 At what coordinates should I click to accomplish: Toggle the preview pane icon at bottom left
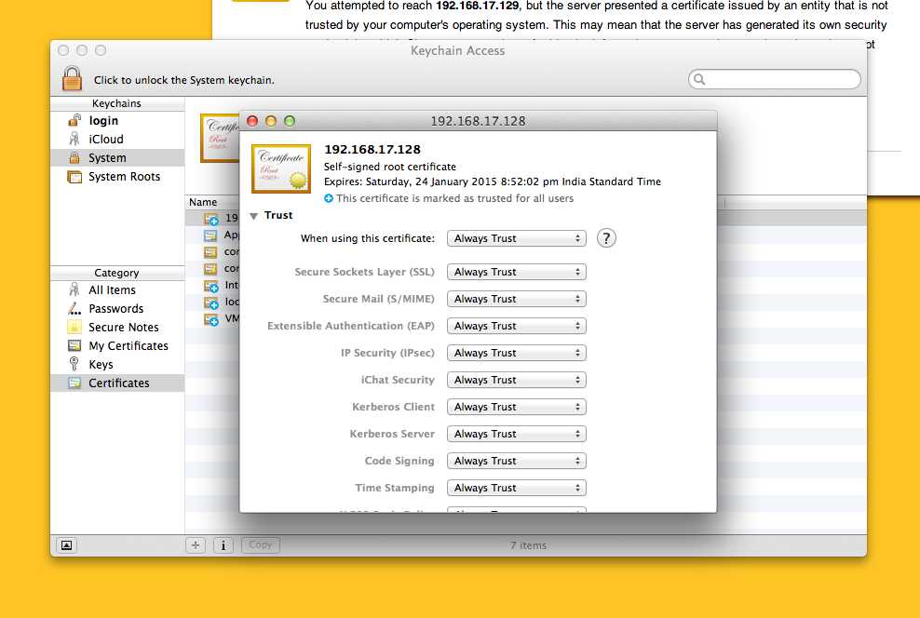click(67, 544)
